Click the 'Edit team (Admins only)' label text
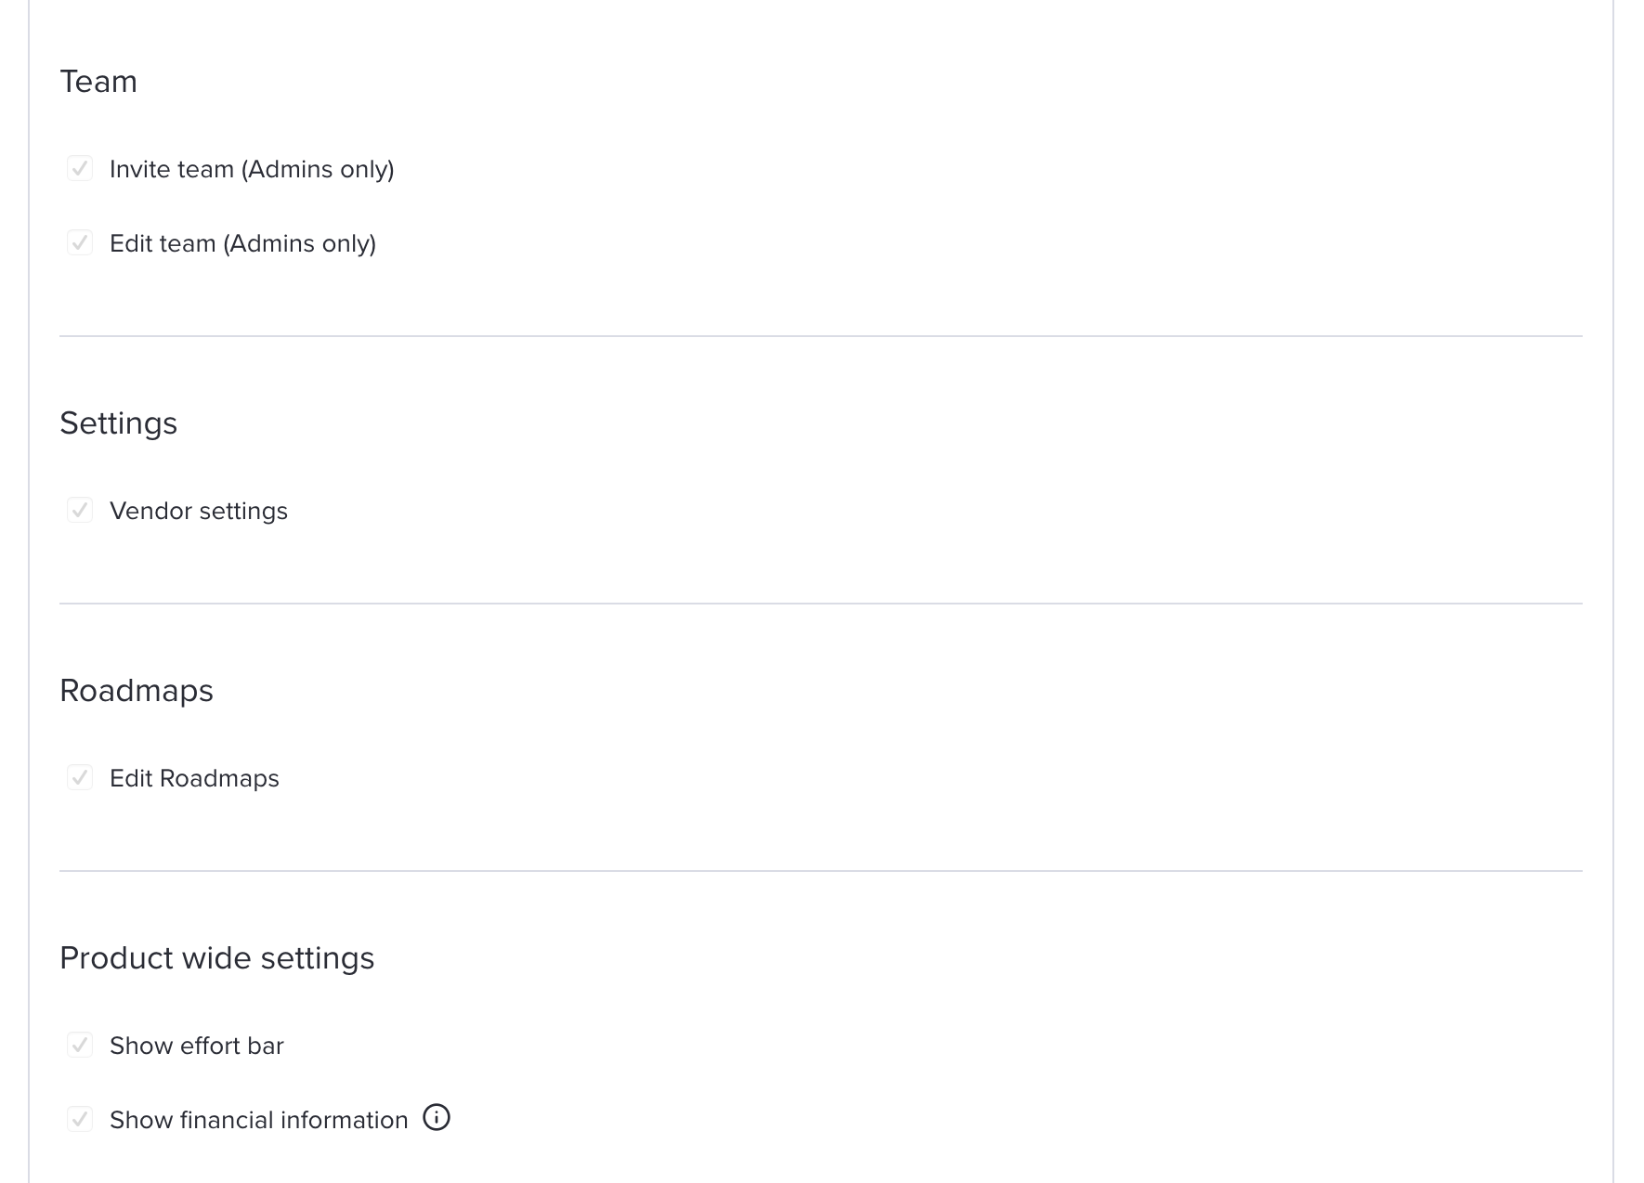1644x1183 pixels. (242, 243)
